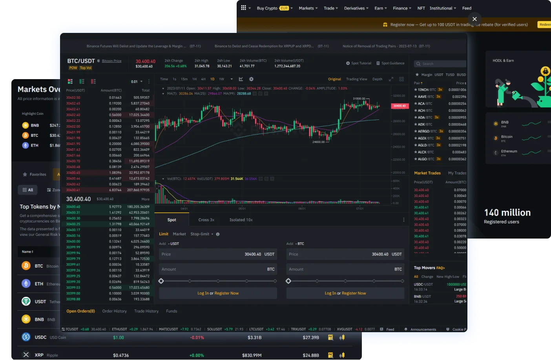Open order book three-dot options menu
551x360 pixels.
click(149, 81)
